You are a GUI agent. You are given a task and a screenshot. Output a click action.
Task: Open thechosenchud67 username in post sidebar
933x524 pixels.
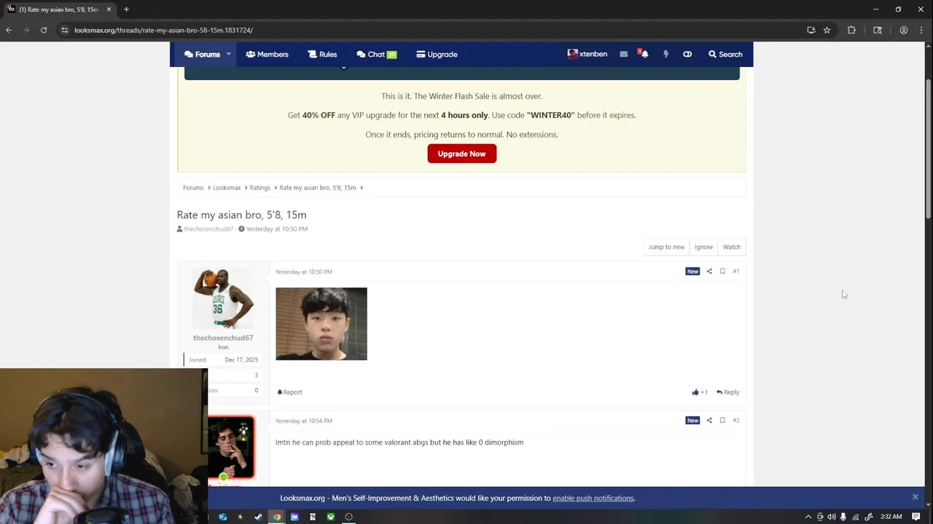[223, 338]
